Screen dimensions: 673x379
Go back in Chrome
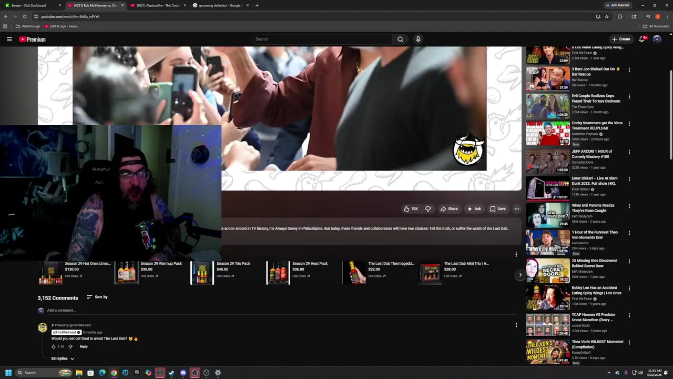coord(6,16)
